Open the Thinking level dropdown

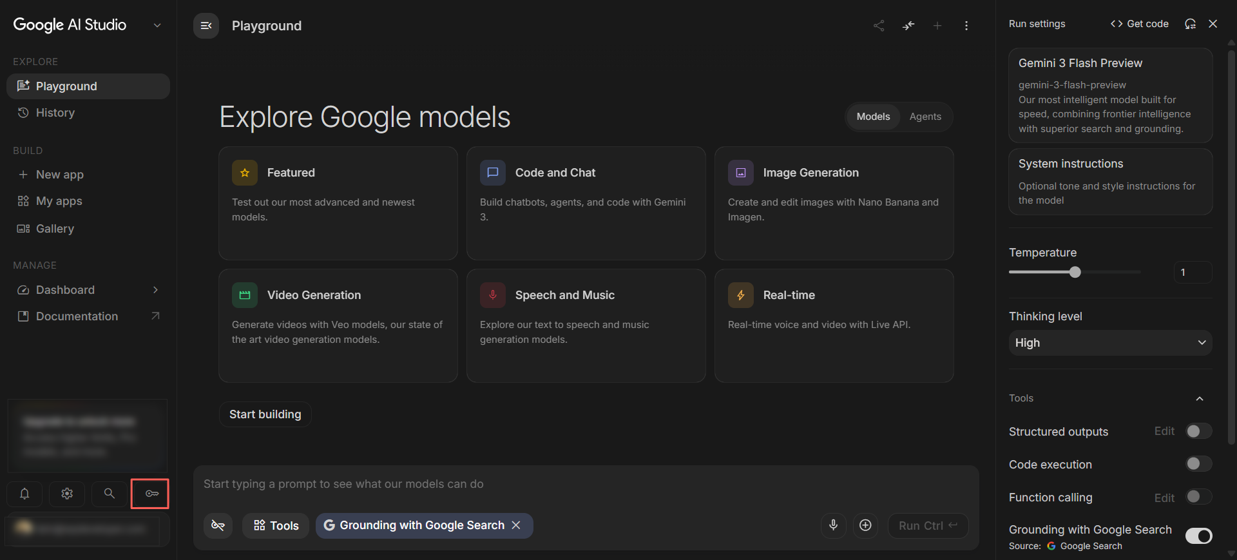click(x=1110, y=343)
